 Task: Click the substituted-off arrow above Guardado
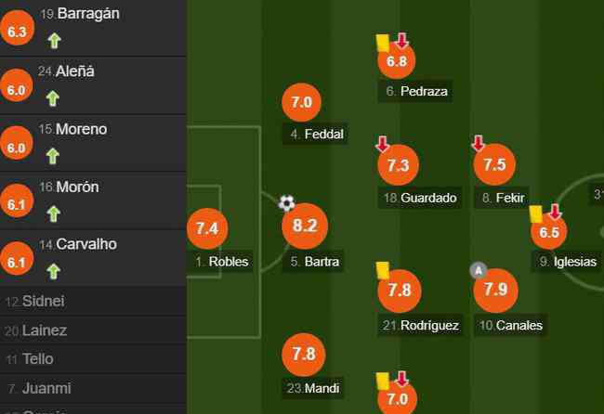tap(382, 144)
